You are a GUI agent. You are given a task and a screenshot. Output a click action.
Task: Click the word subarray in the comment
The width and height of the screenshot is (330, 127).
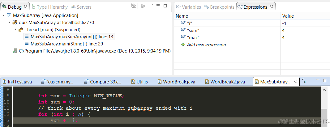pyautogui.click(x=140, y=108)
